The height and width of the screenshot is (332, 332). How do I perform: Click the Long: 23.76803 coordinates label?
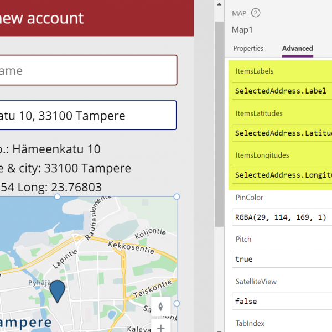(60, 188)
